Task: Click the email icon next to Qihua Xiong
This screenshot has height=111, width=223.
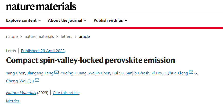Action: 191,72
